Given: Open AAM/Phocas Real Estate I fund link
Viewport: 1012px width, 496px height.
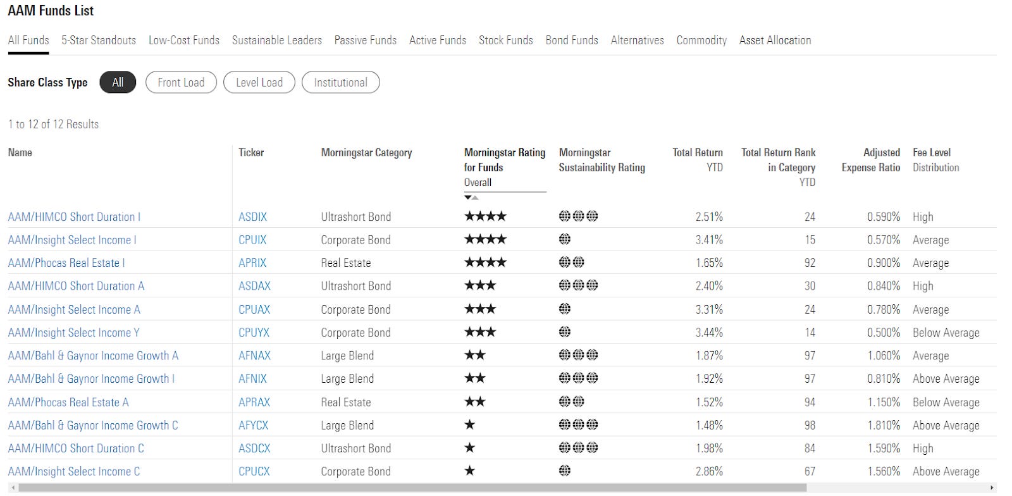Looking at the screenshot, I should 66,263.
